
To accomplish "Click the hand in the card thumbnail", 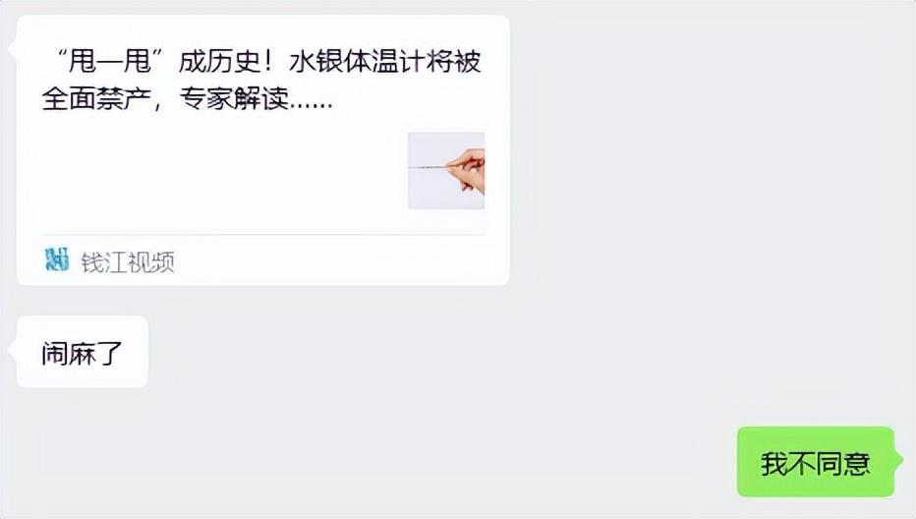I will point(468,170).
